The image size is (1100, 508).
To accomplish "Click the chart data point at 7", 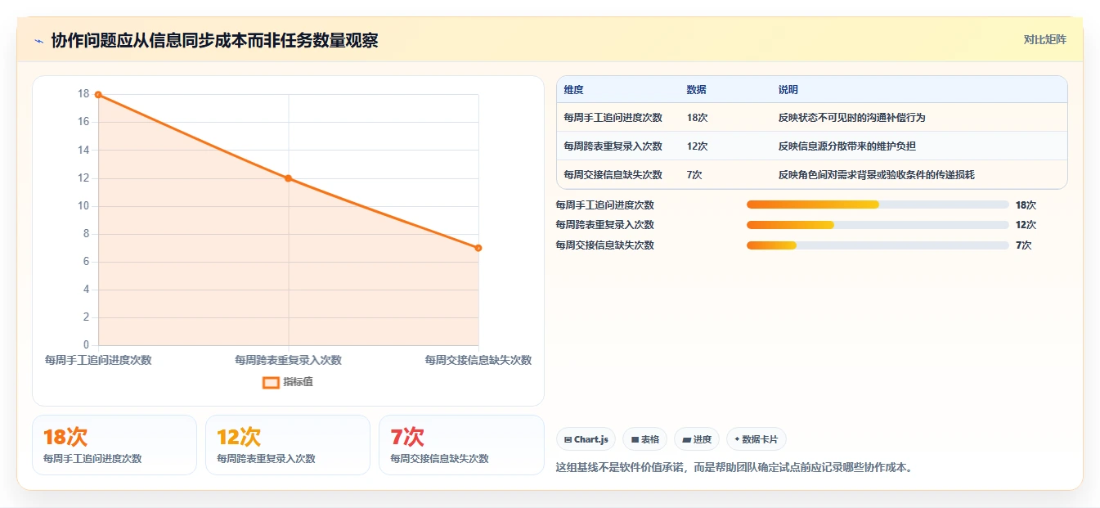I will [x=478, y=248].
